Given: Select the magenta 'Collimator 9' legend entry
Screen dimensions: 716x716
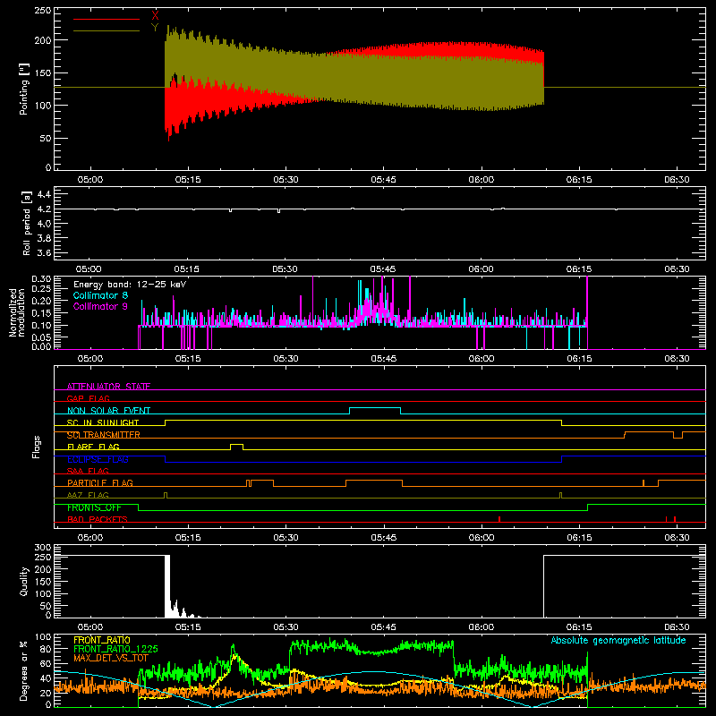Looking at the screenshot, I should click(x=100, y=306).
